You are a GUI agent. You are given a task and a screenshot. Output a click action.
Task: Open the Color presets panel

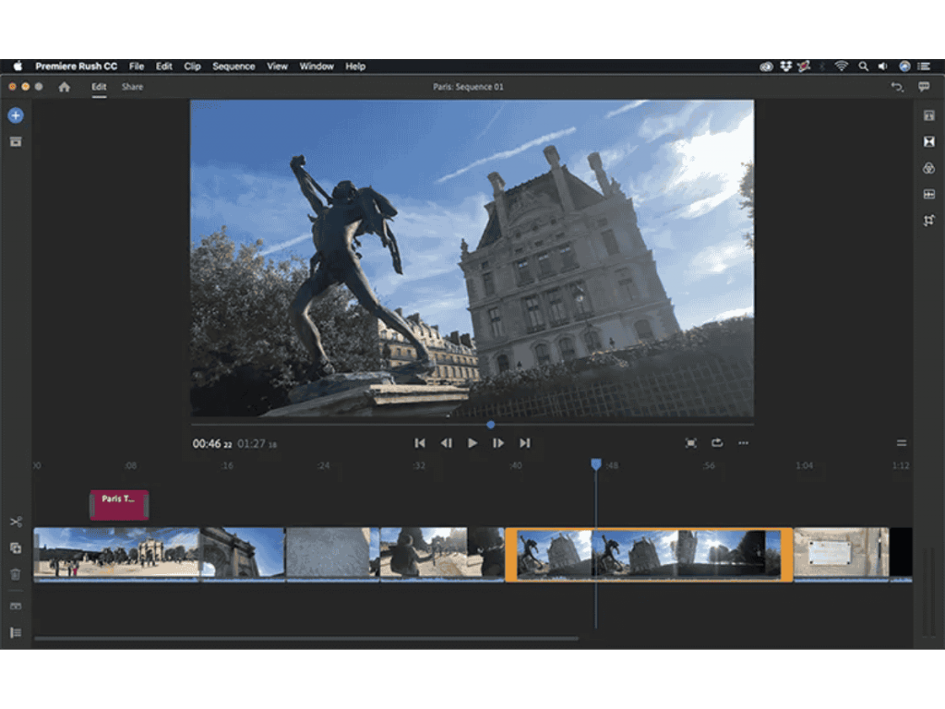(x=930, y=167)
